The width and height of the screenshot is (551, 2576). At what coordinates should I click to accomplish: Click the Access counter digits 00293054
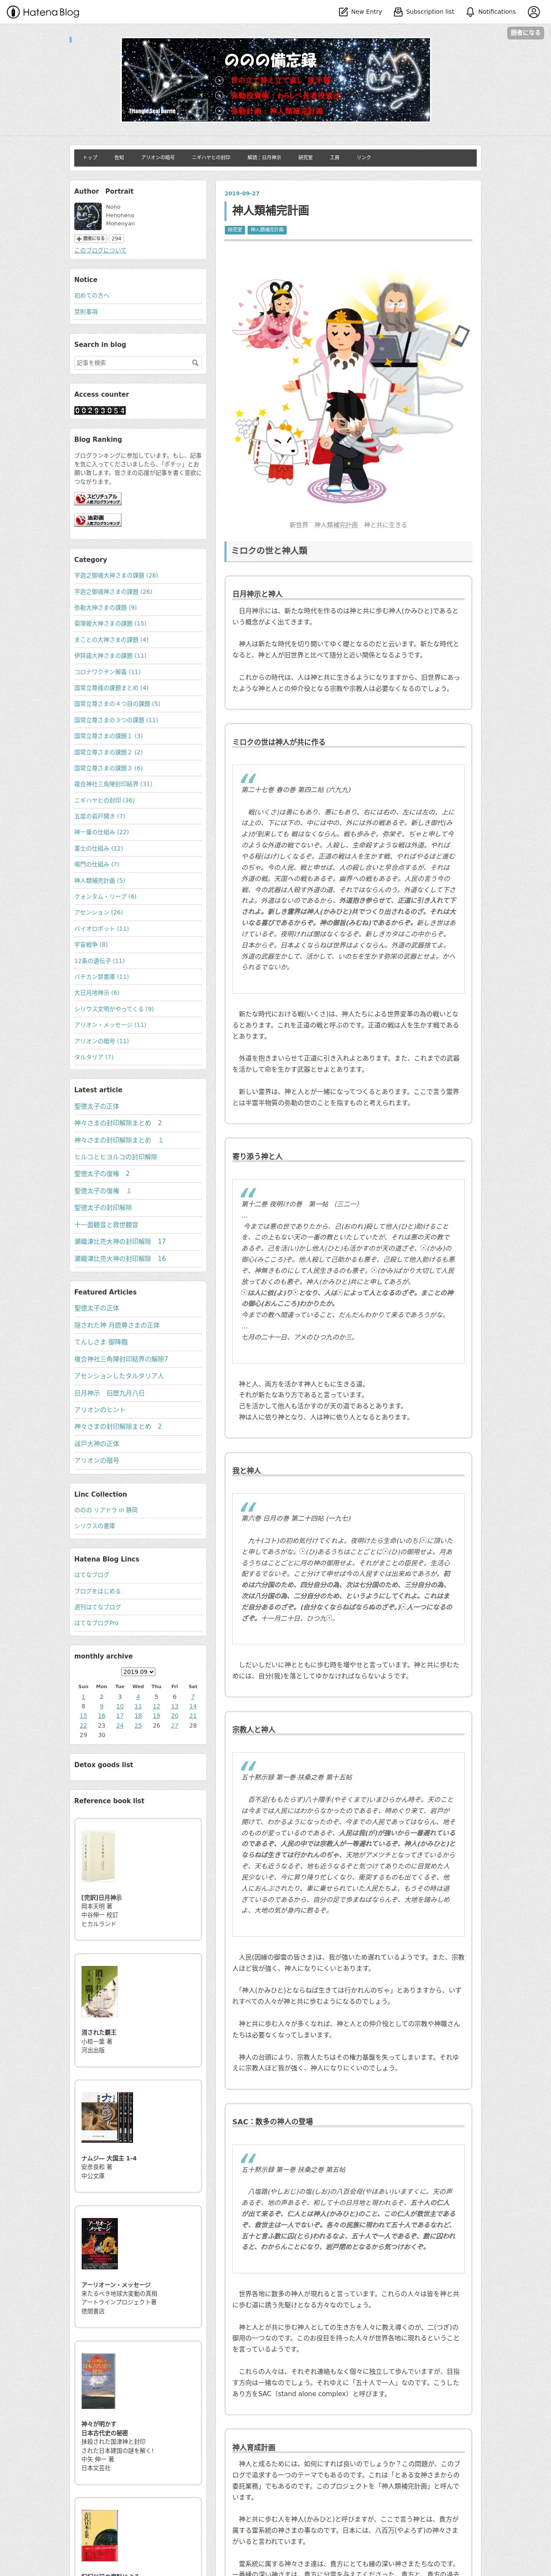tap(100, 410)
